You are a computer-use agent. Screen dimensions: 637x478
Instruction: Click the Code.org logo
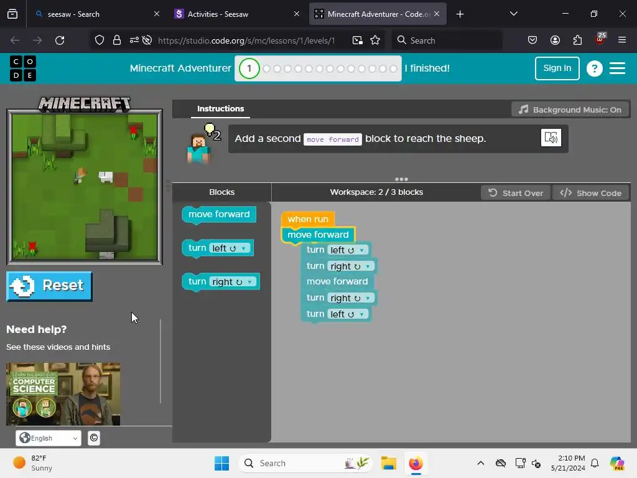click(x=23, y=68)
